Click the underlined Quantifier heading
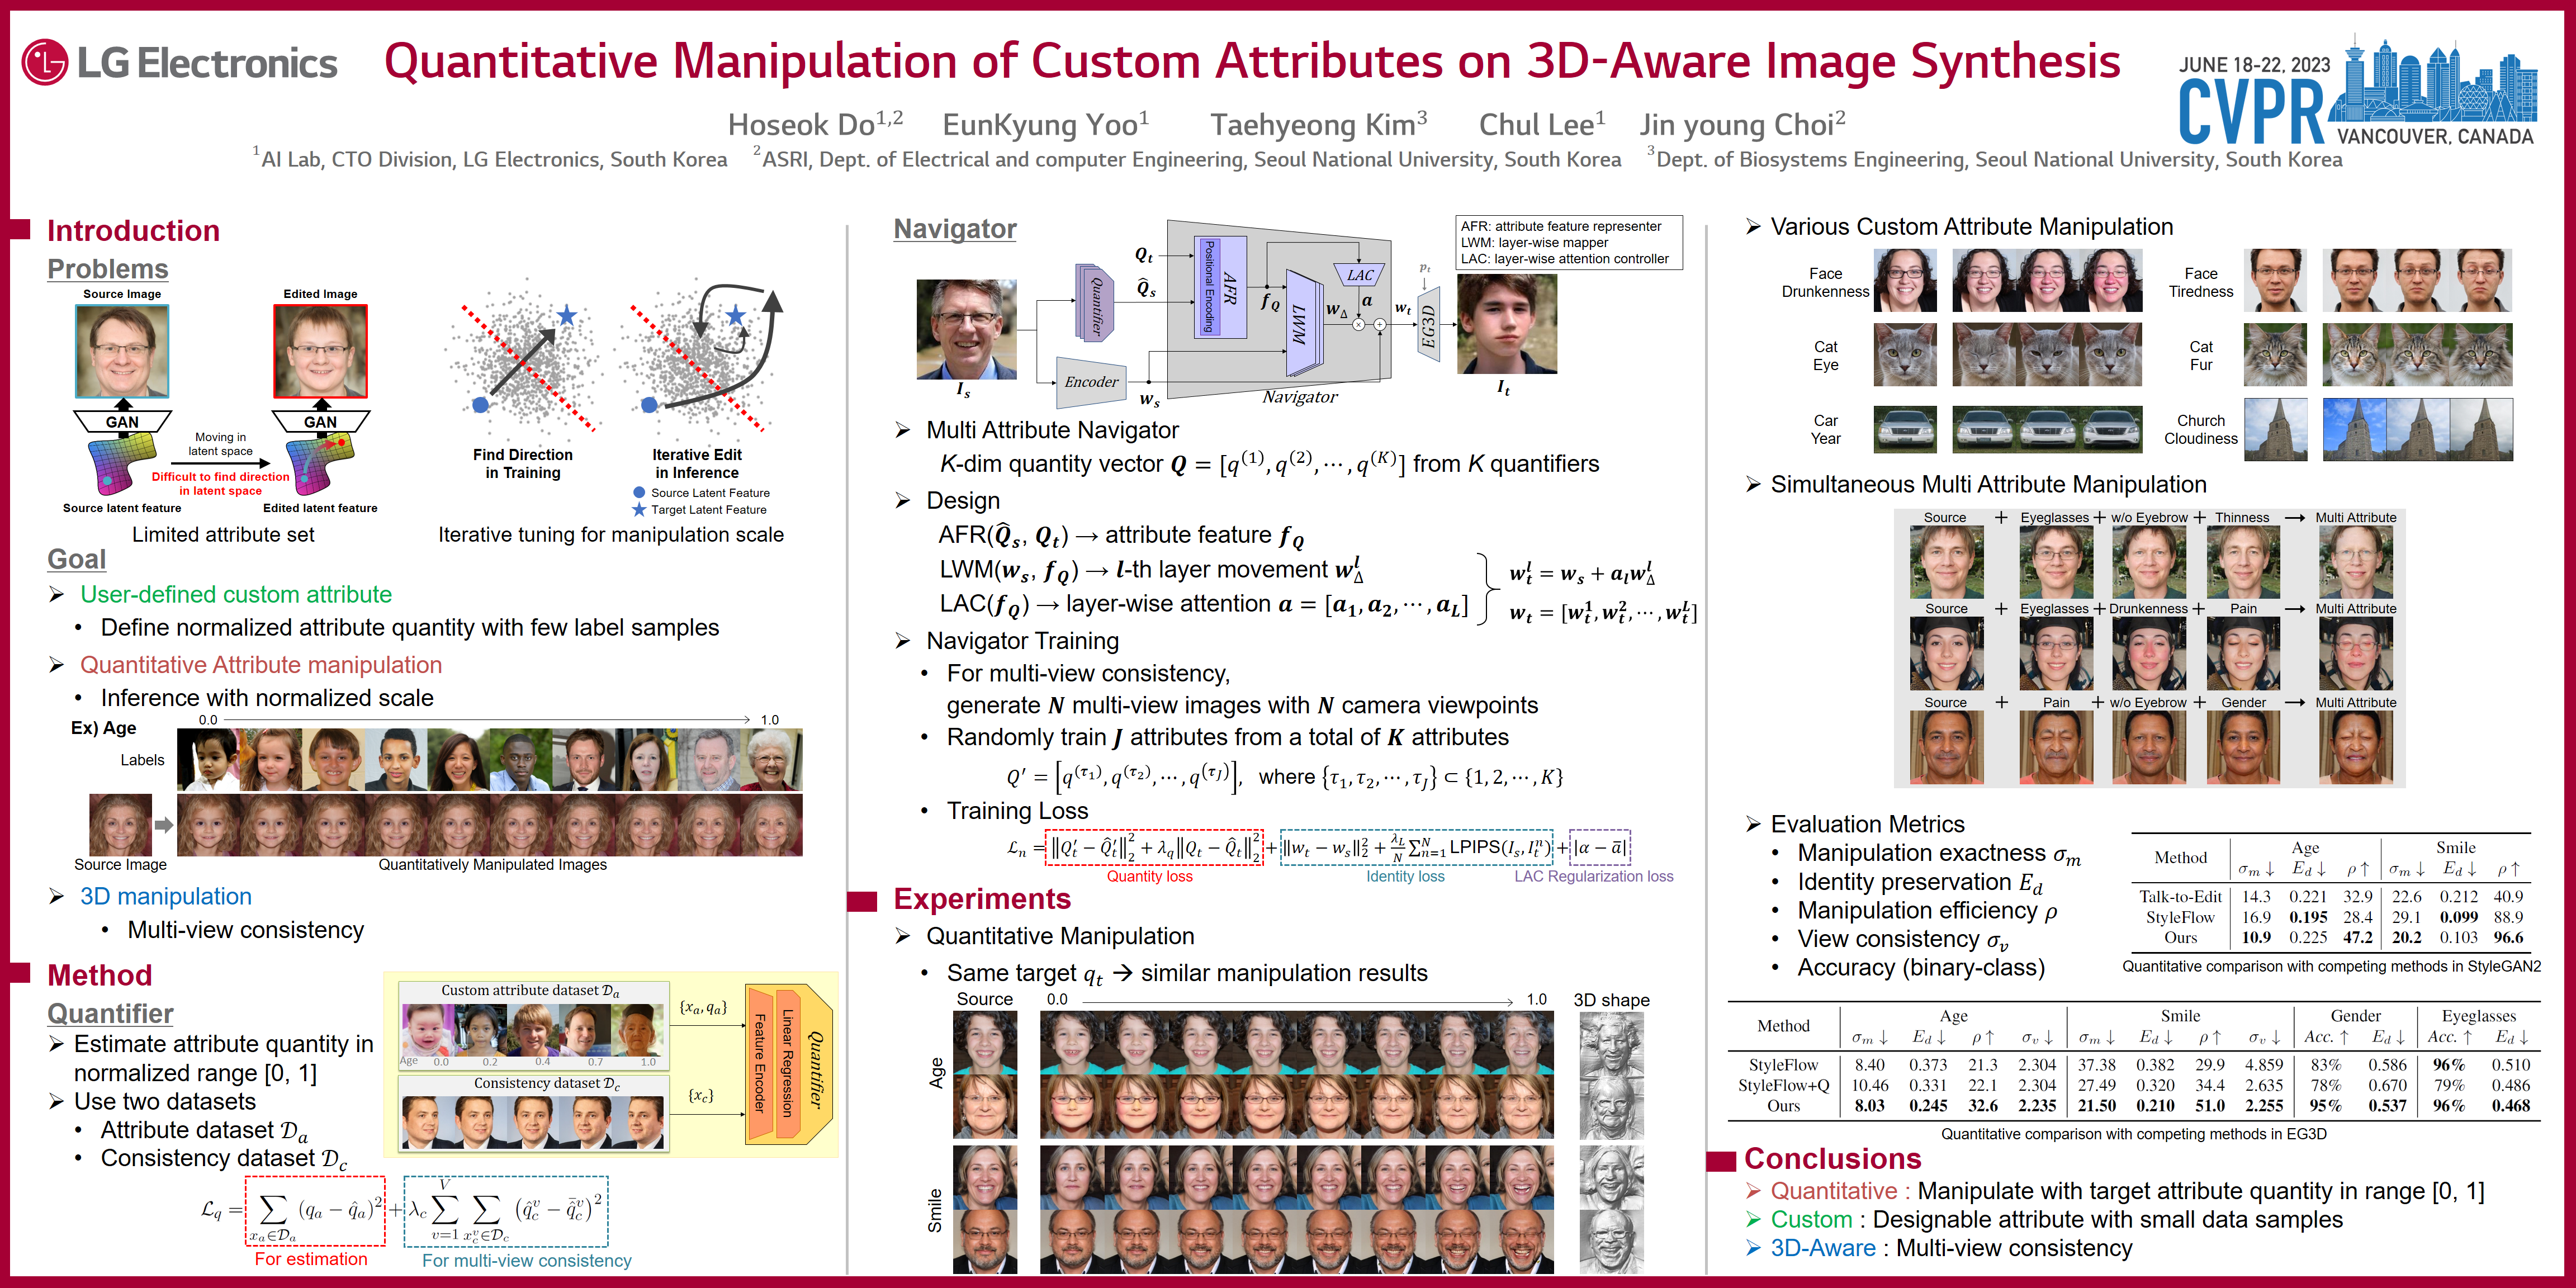The width and height of the screenshot is (2576, 1288). point(110,1013)
